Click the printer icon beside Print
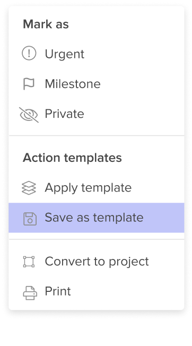Screen dimensions: 192x346 pos(30,293)
